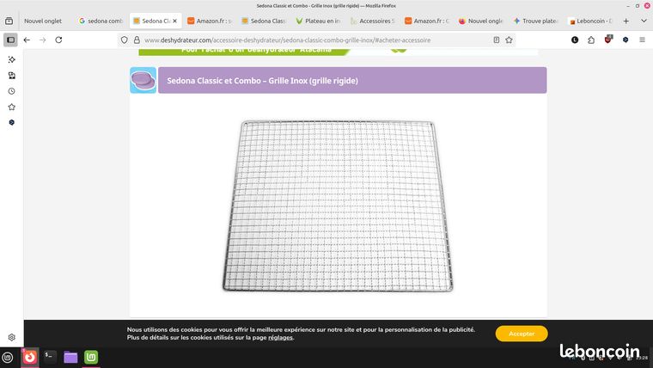This screenshot has height=368, width=653.
Task: Bookmark this page with the star icon
Action: pyautogui.click(x=509, y=40)
